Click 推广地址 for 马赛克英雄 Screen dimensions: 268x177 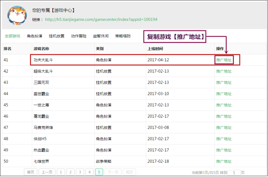[x=224, y=127]
